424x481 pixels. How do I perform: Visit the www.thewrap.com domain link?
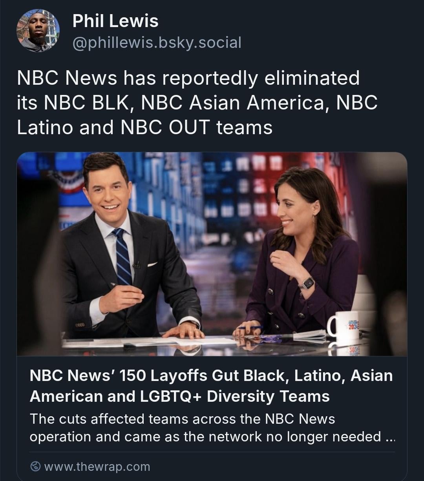(x=97, y=466)
